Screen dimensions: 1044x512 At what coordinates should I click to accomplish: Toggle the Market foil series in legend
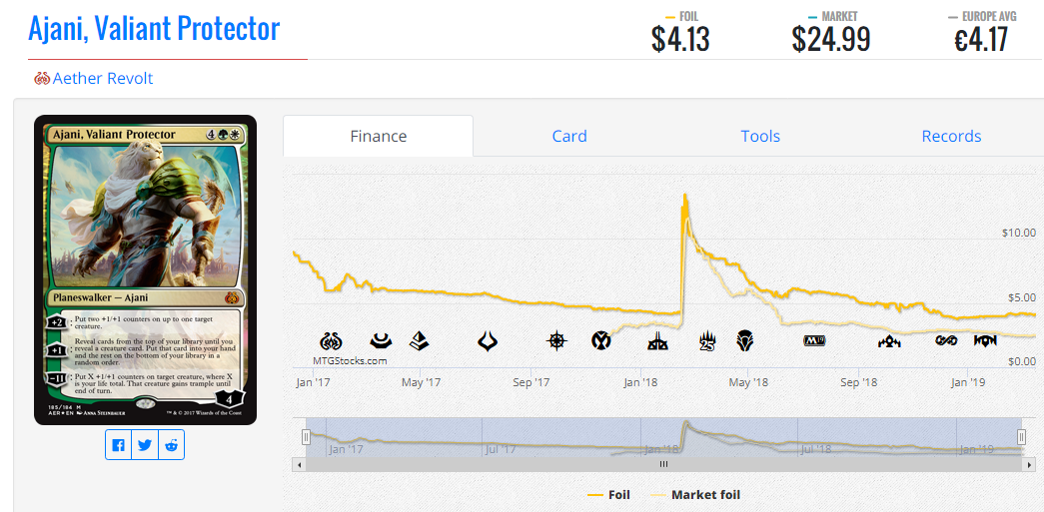[x=695, y=495]
